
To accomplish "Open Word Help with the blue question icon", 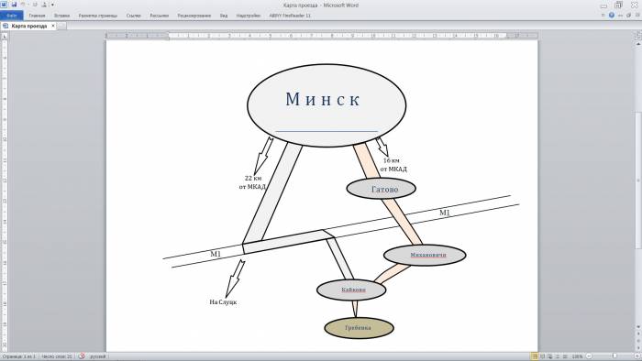I will click(x=612, y=16).
